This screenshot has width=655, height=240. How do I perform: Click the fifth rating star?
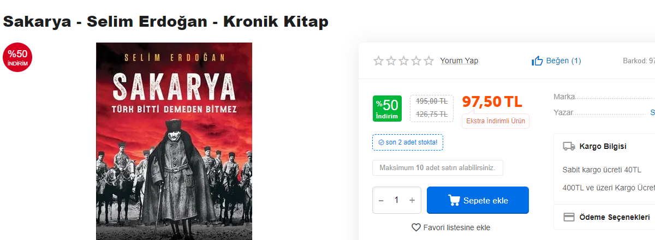[x=428, y=61]
